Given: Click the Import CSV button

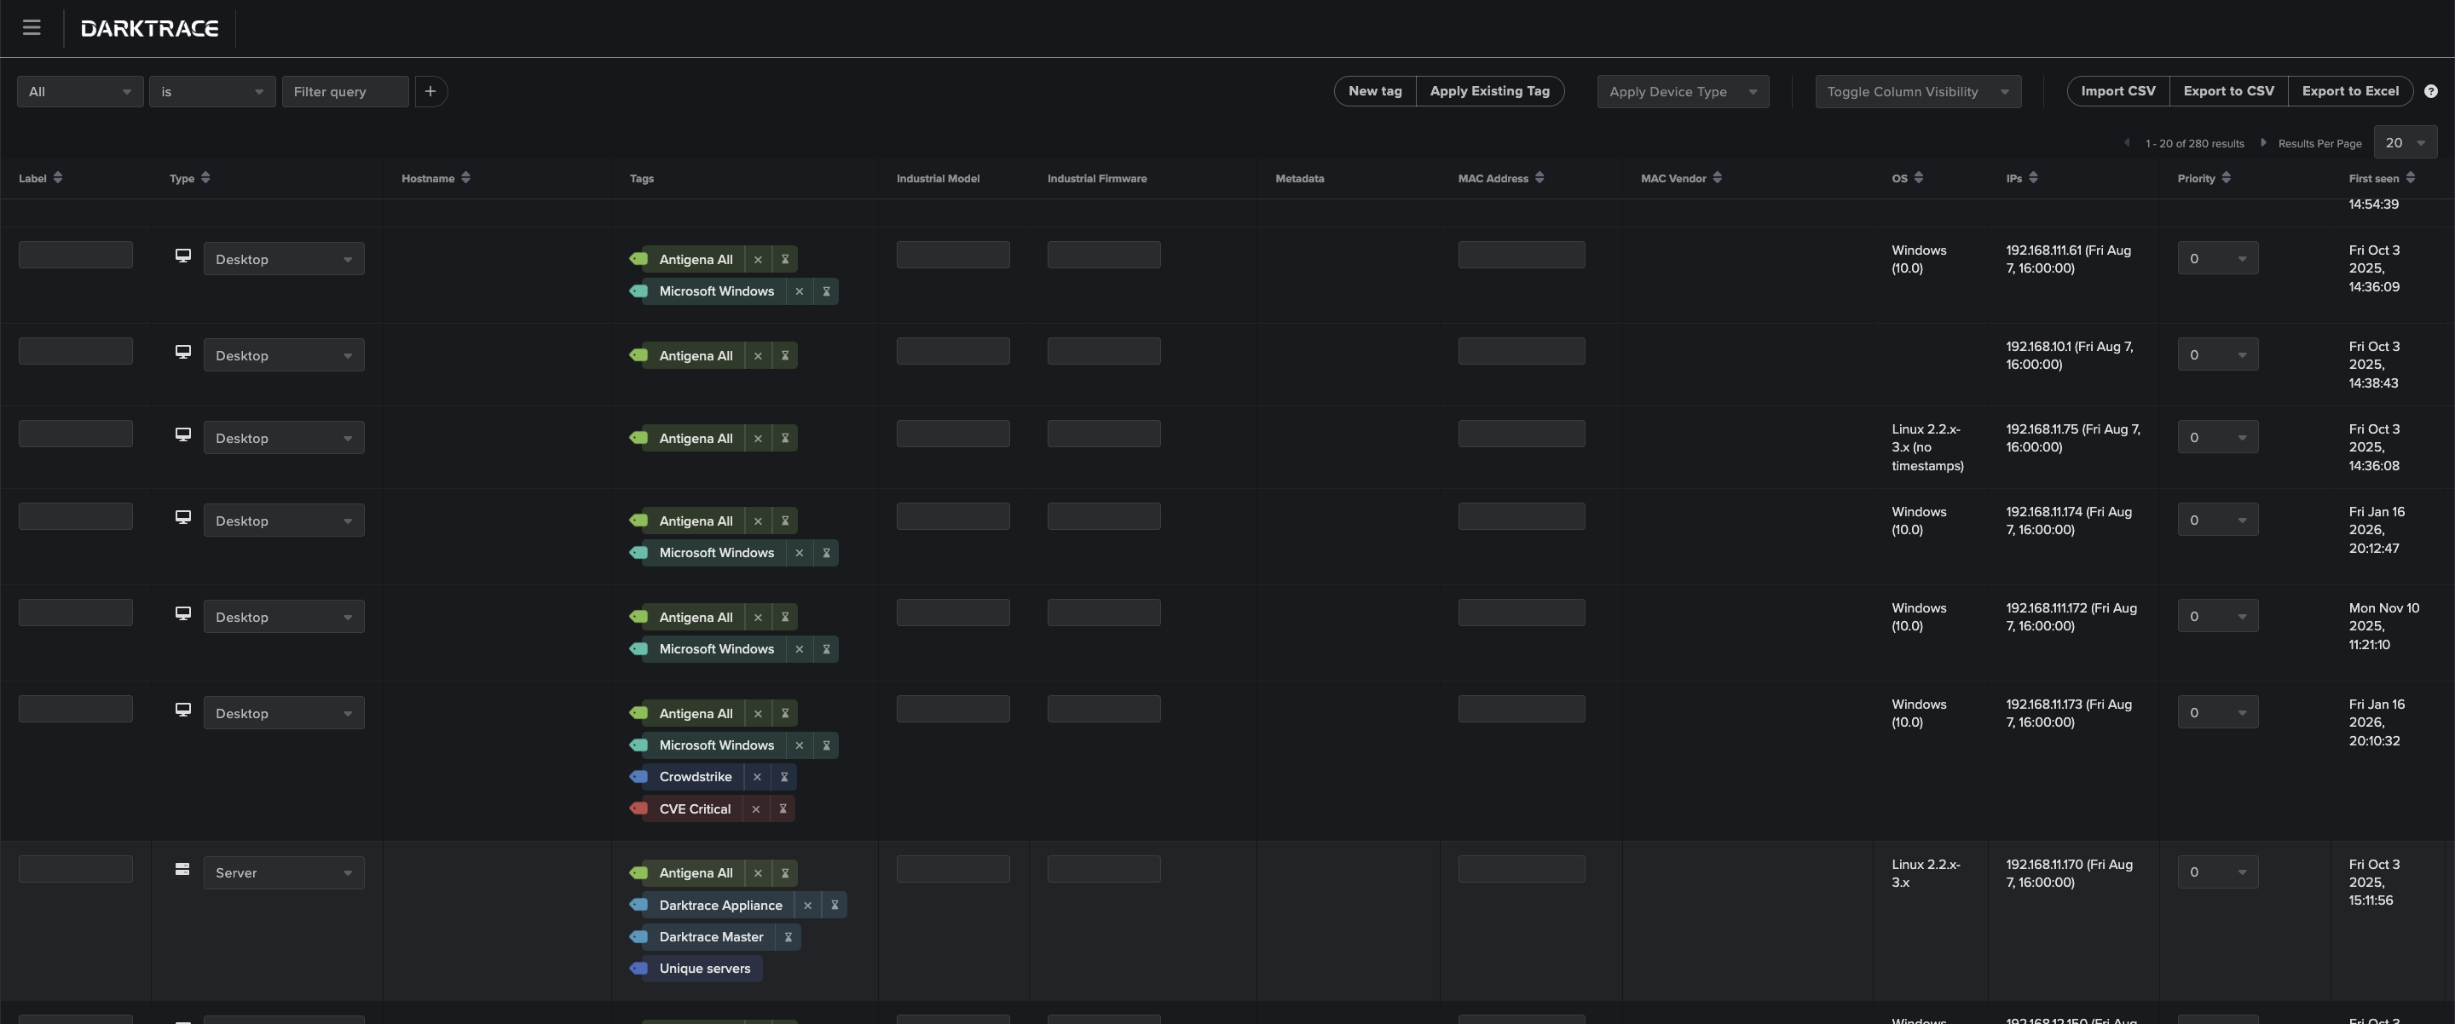Looking at the screenshot, I should point(2118,91).
